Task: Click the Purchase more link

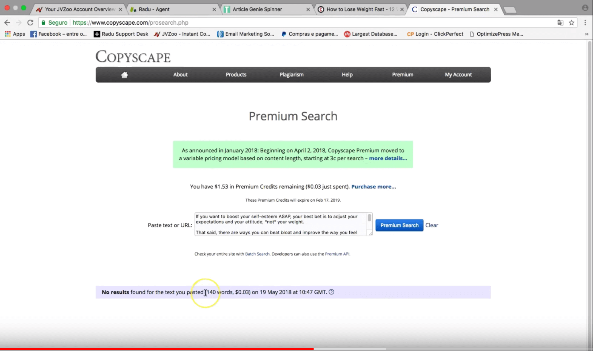Action: tap(373, 186)
